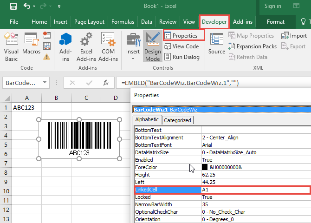The image size is (311, 223).
Task: Open COM Add-ins manager
Action: (108, 47)
